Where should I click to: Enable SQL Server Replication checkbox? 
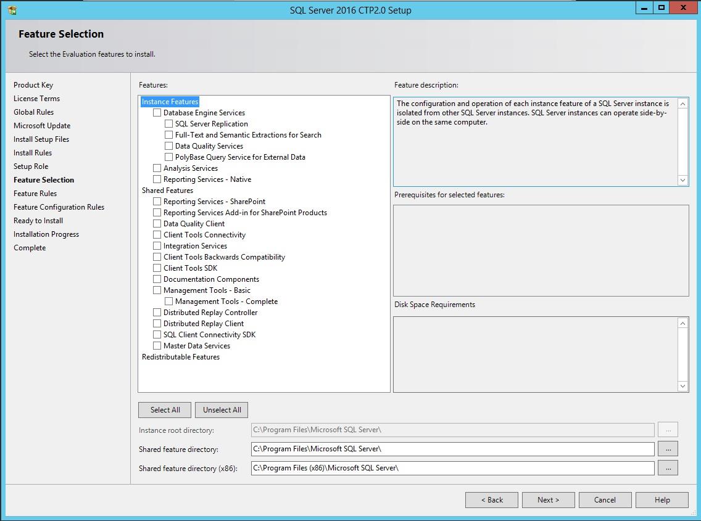tap(168, 124)
